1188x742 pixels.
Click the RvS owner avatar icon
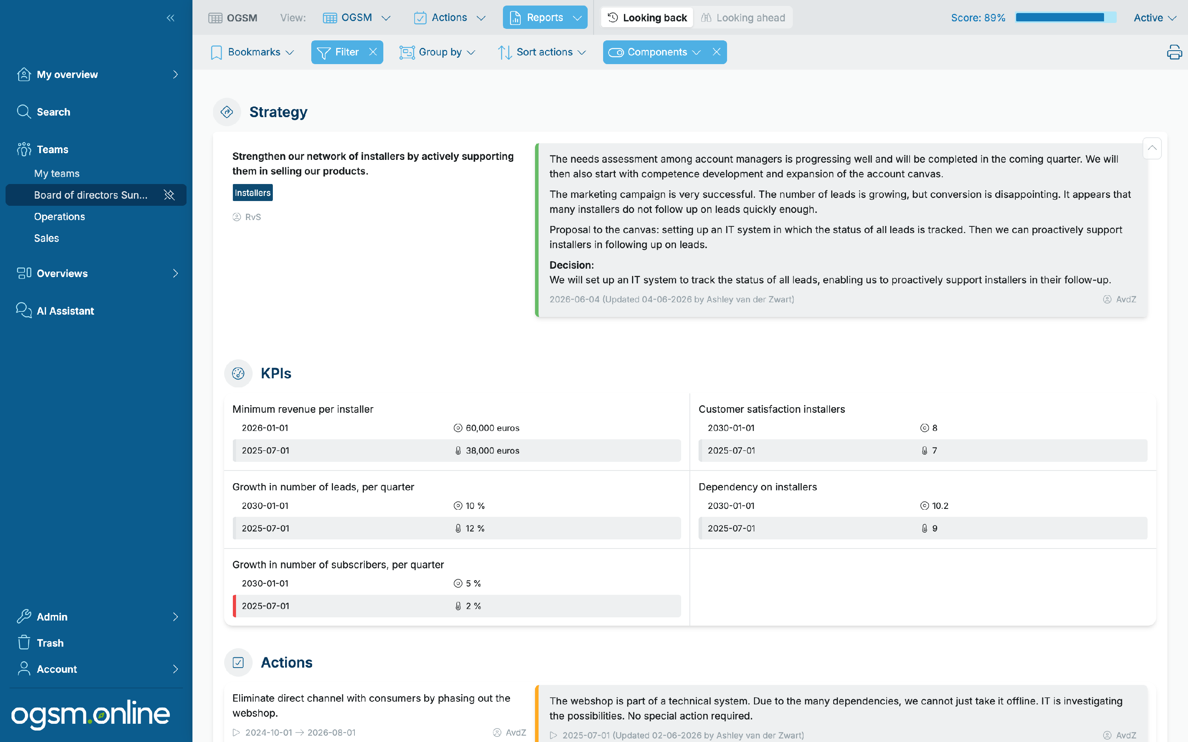[237, 217]
